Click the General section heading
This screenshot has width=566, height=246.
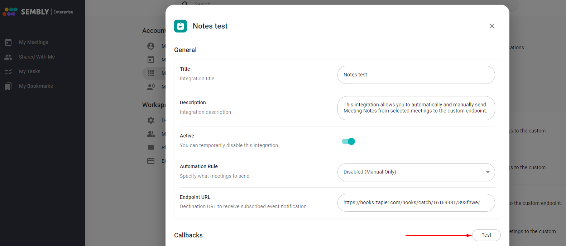[x=185, y=50]
